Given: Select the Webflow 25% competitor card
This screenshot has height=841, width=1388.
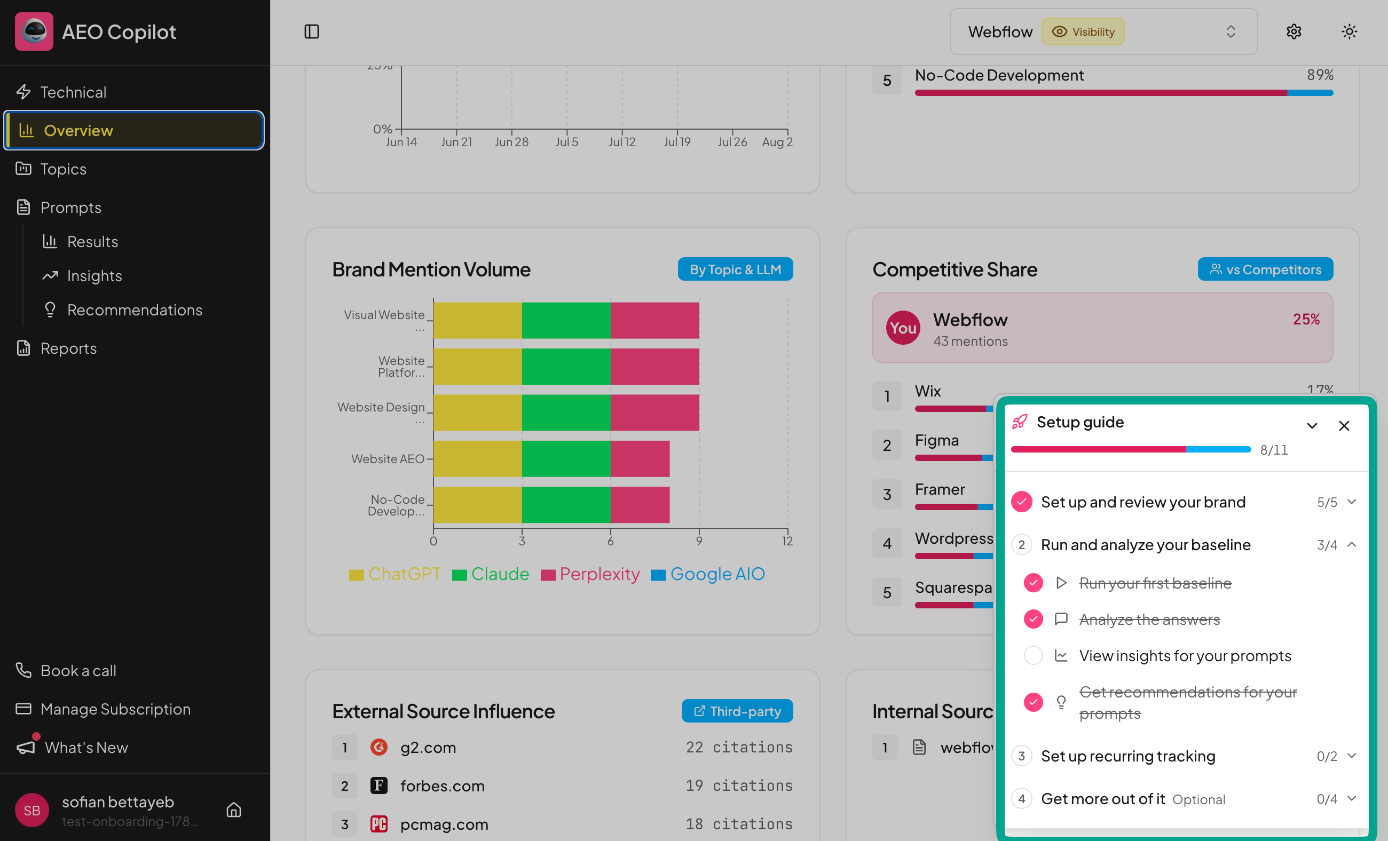Looking at the screenshot, I should (x=1102, y=328).
